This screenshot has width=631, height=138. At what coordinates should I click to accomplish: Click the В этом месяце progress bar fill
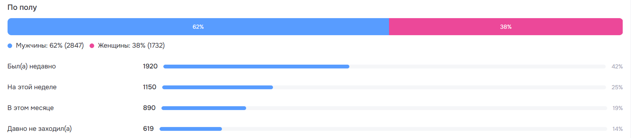(x=204, y=108)
